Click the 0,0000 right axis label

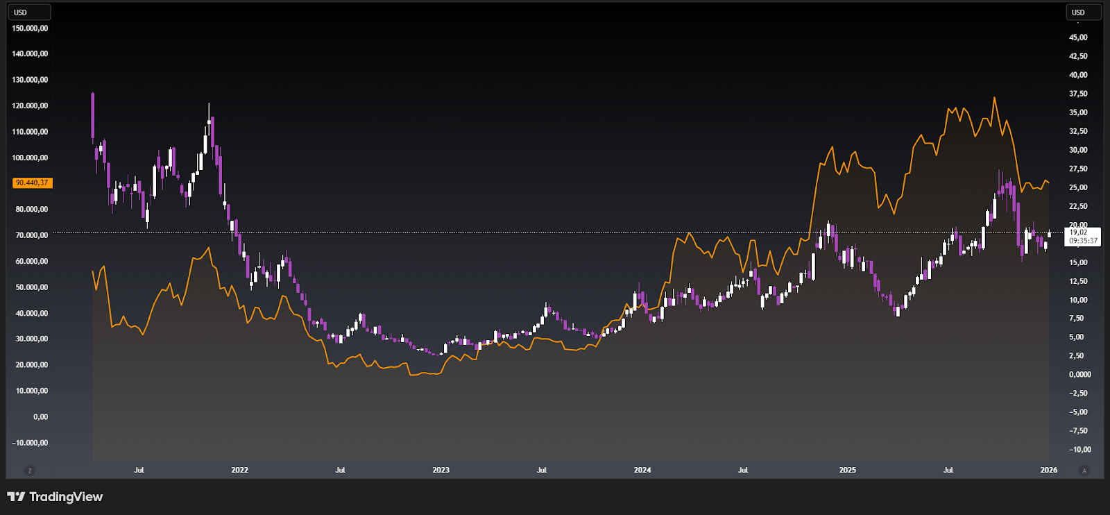1080,374
